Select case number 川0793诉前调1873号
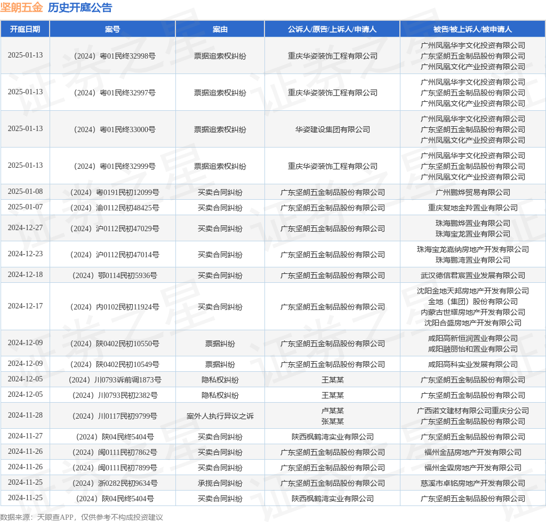546x522 pixels. [x=115, y=380]
